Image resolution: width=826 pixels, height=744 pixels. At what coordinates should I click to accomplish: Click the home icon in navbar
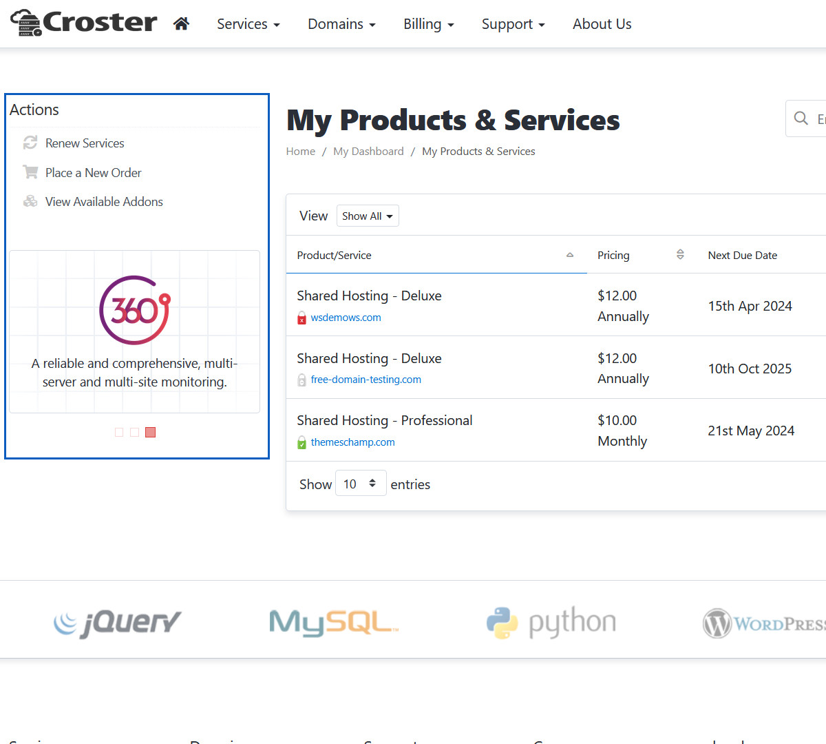[x=181, y=24]
